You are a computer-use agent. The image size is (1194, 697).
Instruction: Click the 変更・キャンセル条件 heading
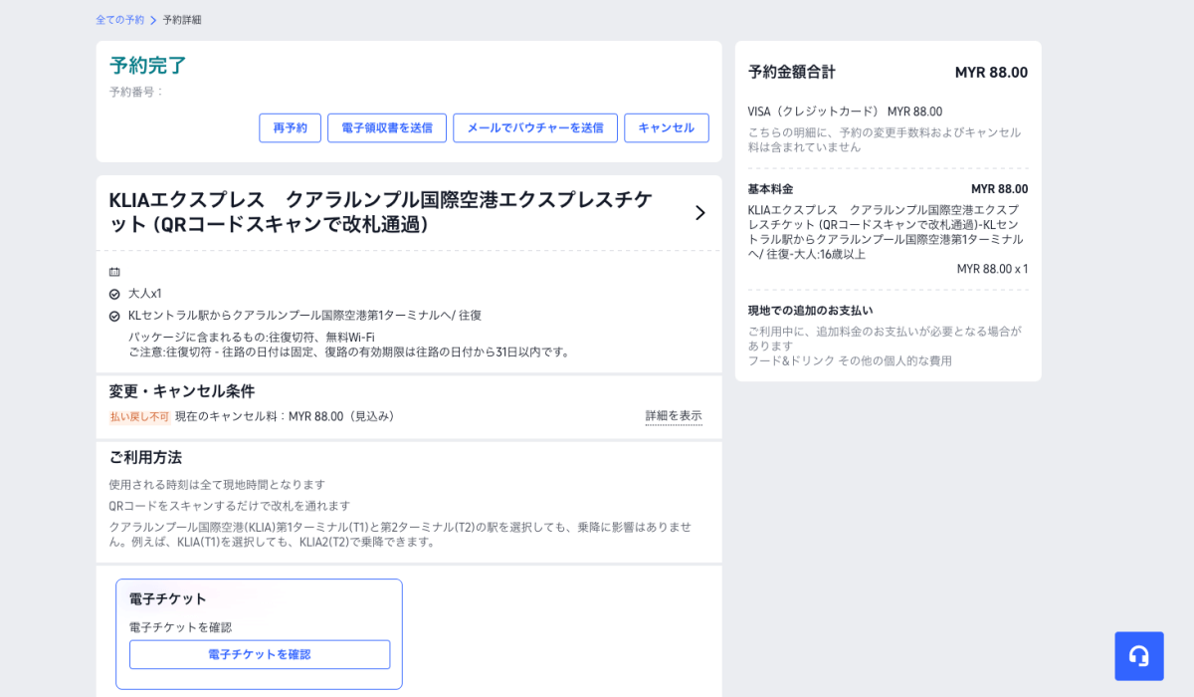[182, 391]
